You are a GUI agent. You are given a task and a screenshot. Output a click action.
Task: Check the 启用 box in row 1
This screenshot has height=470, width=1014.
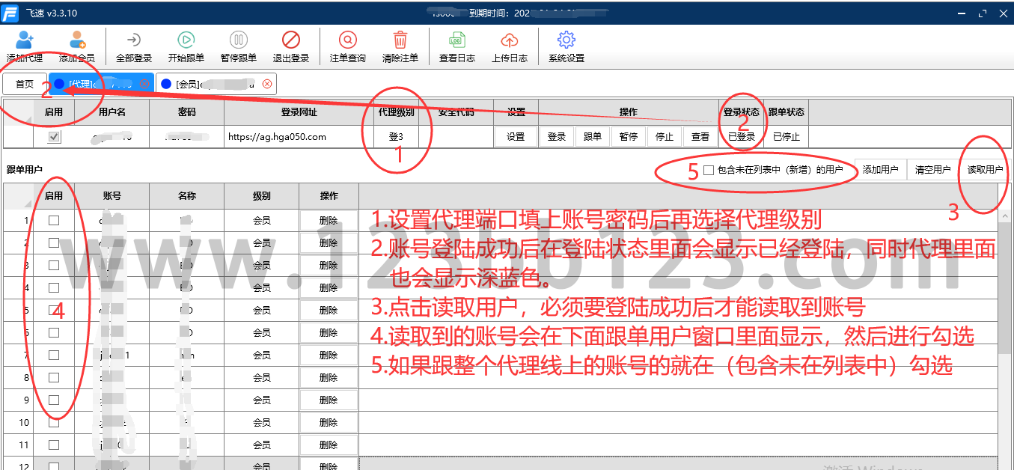(x=54, y=220)
